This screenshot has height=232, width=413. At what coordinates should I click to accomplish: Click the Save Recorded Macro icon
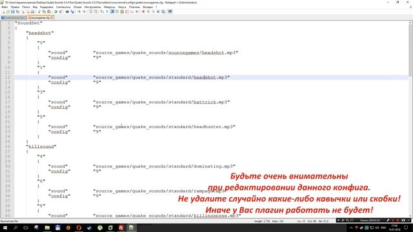click(163, 12)
